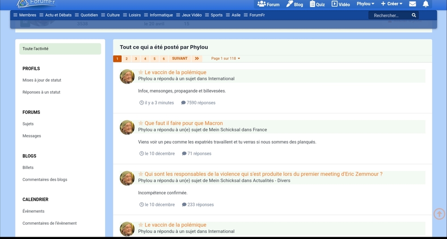Open 'Que faut il faire pour que Macron' topic

click(184, 123)
